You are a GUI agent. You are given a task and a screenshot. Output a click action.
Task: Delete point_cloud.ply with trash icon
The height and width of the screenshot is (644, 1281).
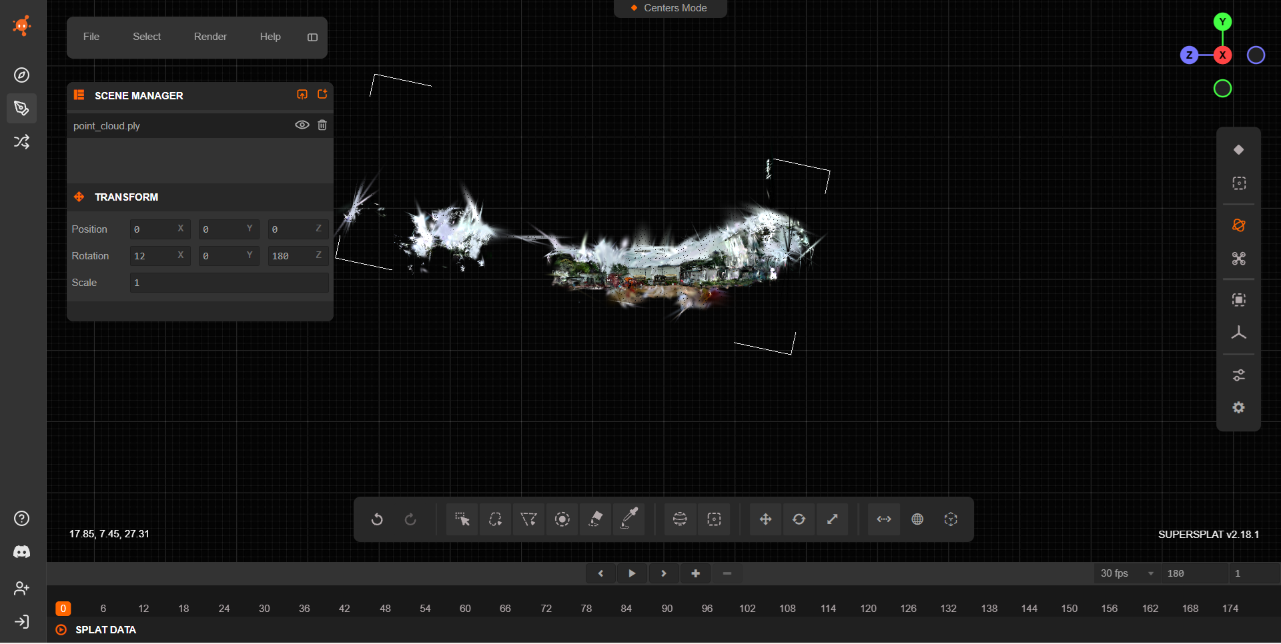[322, 125]
